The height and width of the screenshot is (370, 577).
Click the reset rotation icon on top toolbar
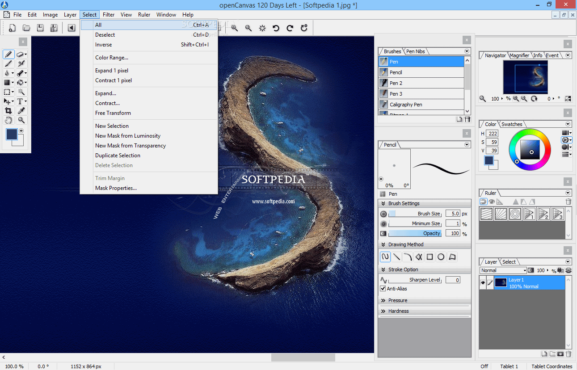coord(304,28)
